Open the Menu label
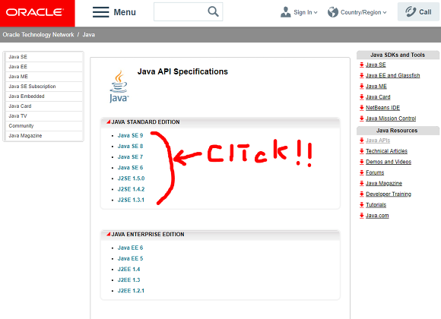 tap(125, 12)
